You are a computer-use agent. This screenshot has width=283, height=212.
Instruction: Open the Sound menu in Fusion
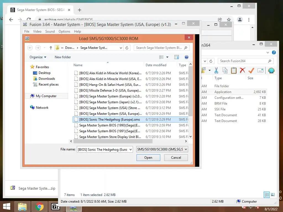click(50, 31)
